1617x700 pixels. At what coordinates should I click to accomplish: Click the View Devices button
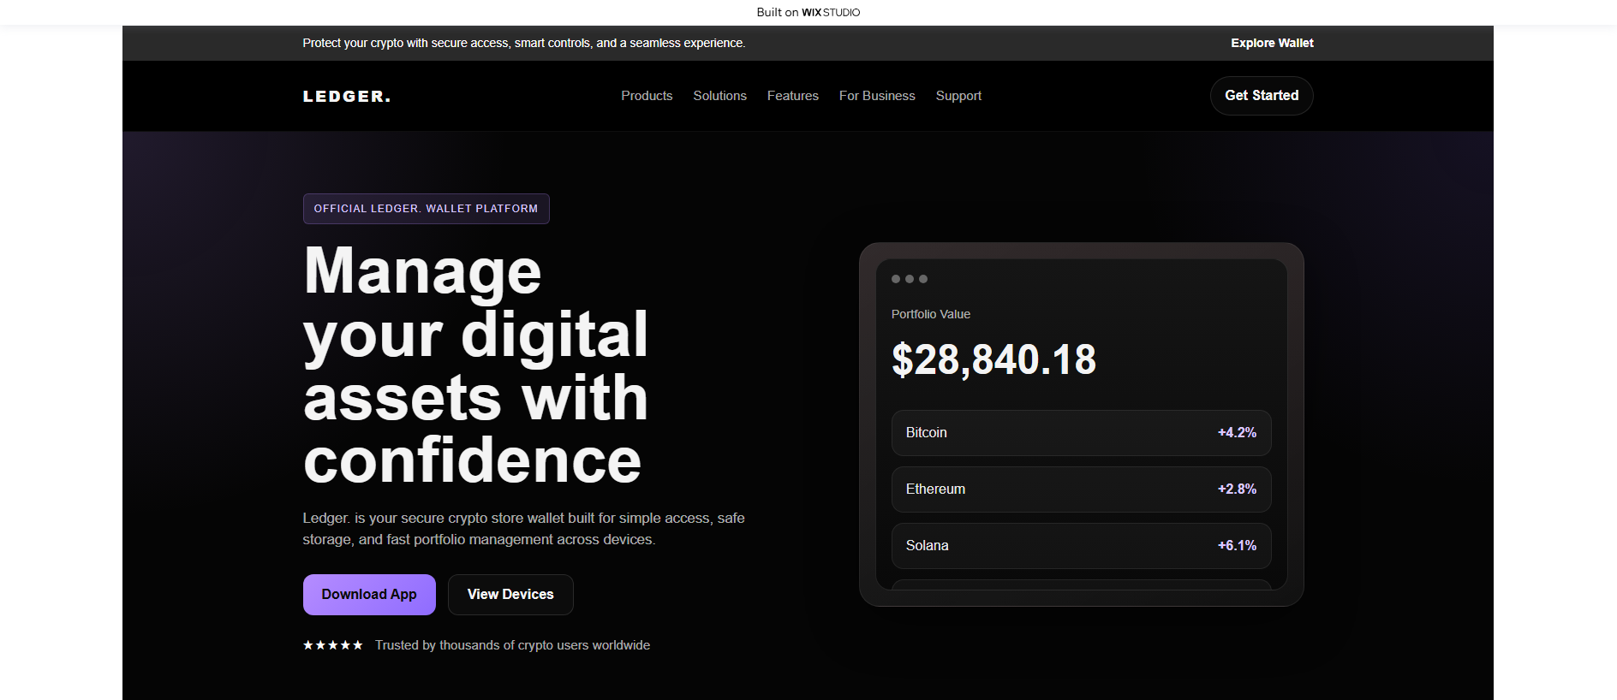tap(510, 595)
